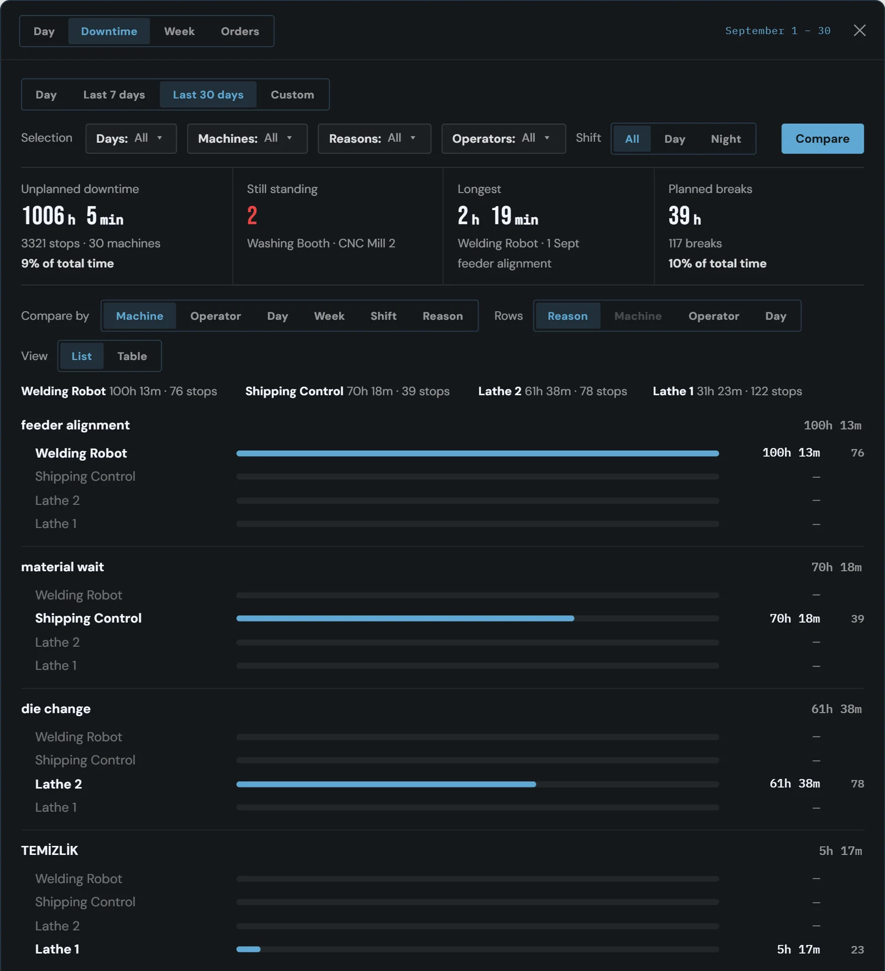Select Last 7 days range

[114, 95]
